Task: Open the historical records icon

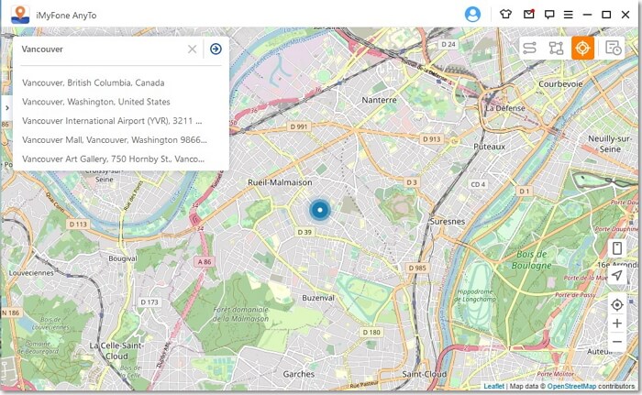Action: [x=614, y=49]
